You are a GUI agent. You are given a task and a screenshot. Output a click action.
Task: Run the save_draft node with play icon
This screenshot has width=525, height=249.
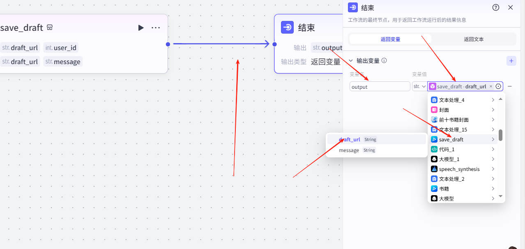tap(141, 28)
